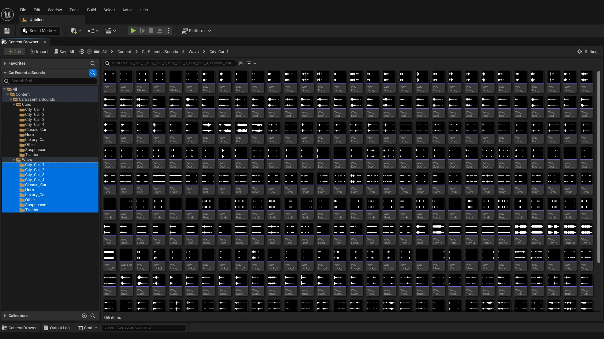
Task: Collapse the Wavs folder tree
Action: 14,159
